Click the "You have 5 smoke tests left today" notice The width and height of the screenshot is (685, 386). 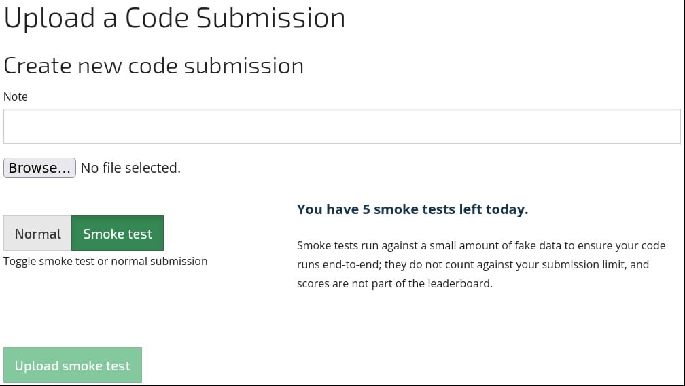(x=412, y=209)
